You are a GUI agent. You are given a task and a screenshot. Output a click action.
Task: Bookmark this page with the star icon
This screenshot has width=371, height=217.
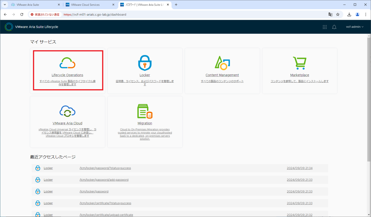click(x=338, y=14)
